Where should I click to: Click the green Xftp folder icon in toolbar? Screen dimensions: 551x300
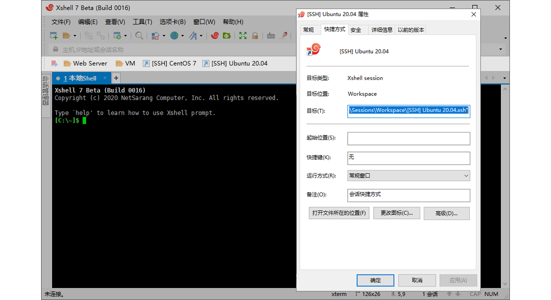[x=226, y=35]
